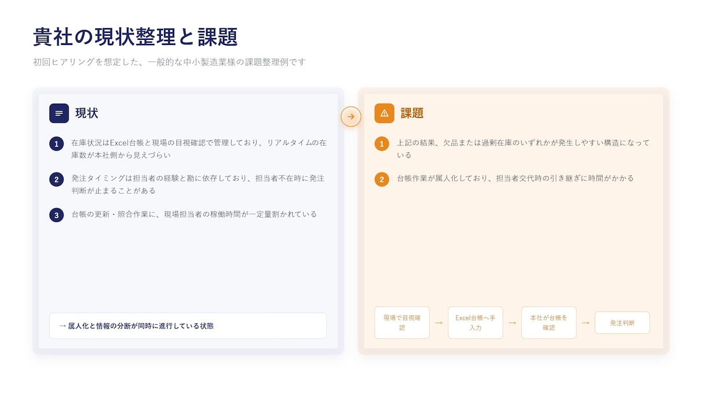Click arrow between Excel台帳へ手入力 and 本社が台帳を確認
The height and width of the screenshot is (396, 705).
tap(512, 323)
